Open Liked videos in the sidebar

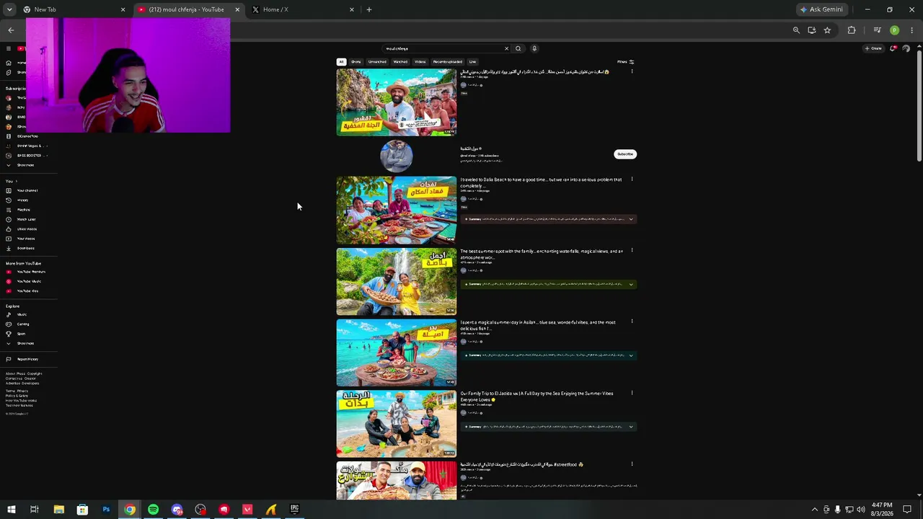pyautogui.click(x=27, y=229)
